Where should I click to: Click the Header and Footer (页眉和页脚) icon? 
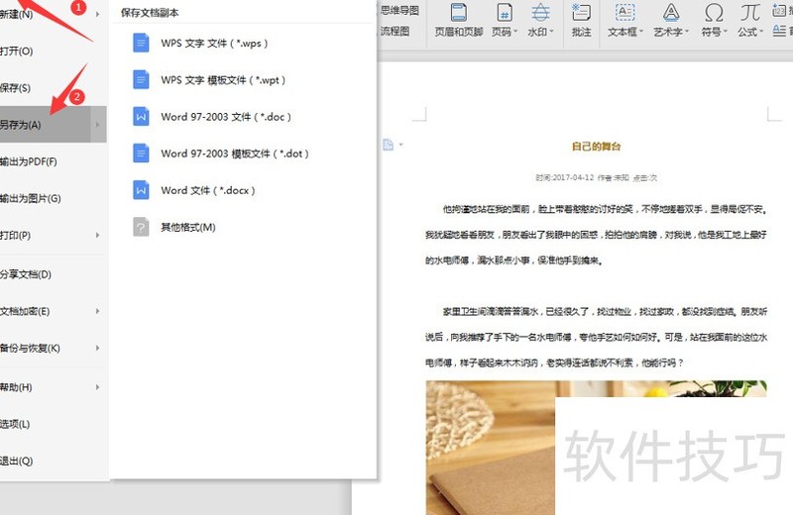[459, 13]
